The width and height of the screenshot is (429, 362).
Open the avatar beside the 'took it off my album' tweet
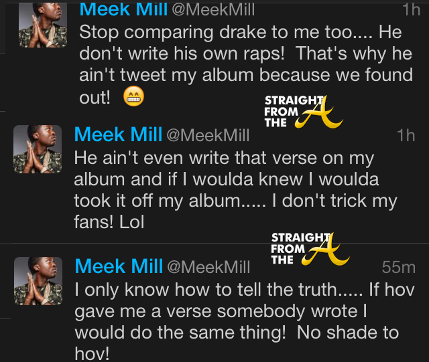[38, 149]
